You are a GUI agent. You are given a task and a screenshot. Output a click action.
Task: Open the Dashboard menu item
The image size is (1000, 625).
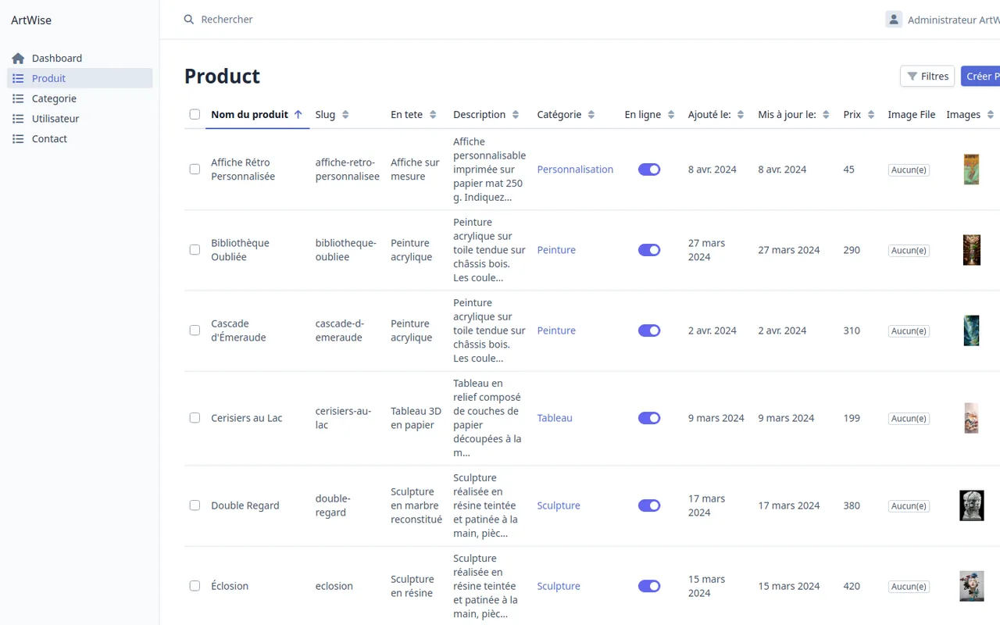tap(80, 59)
